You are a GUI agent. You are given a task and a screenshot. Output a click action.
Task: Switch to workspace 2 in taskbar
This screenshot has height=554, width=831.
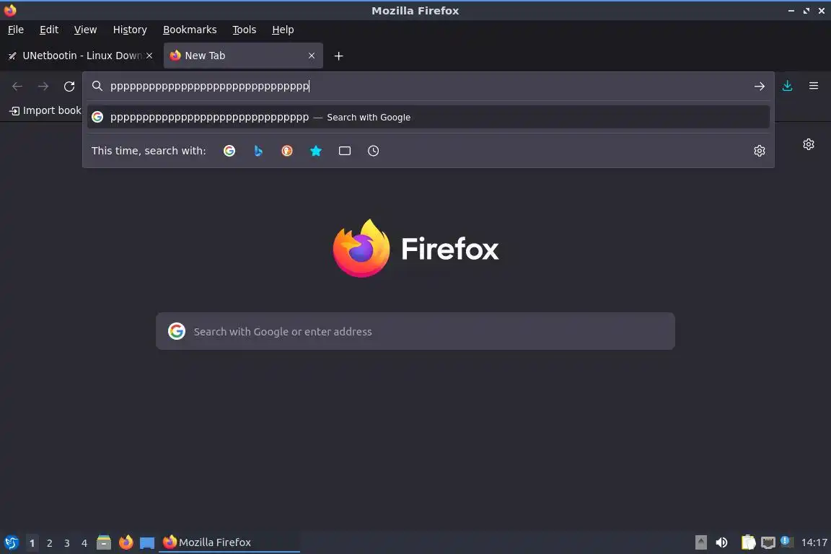(49, 543)
